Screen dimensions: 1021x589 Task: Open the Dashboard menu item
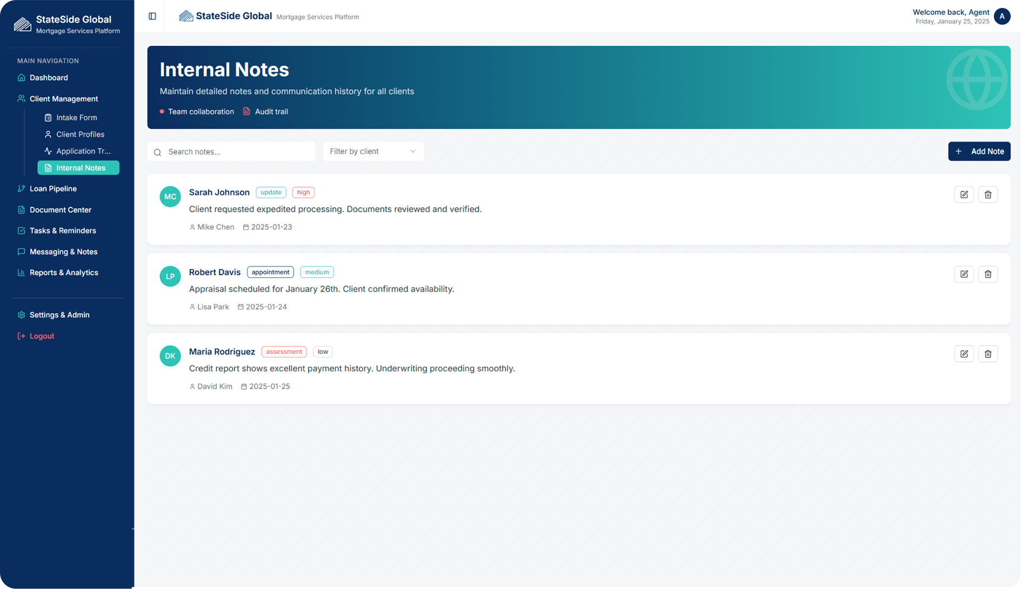48,78
